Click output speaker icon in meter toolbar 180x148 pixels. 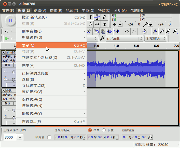pyautogui.click(x=115, y=24)
